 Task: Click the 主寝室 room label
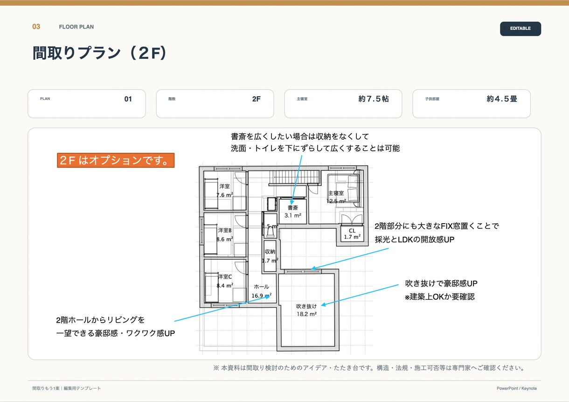(336, 193)
